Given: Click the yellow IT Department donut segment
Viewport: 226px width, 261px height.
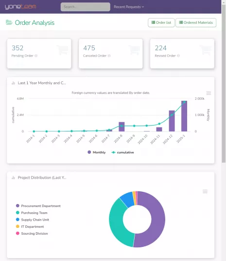Looking at the screenshot, I should pyautogui.click(x=135, y=198).
